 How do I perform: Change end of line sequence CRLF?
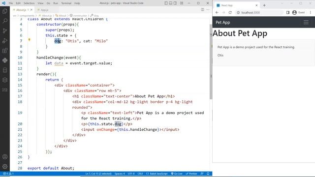coord(140,174)
